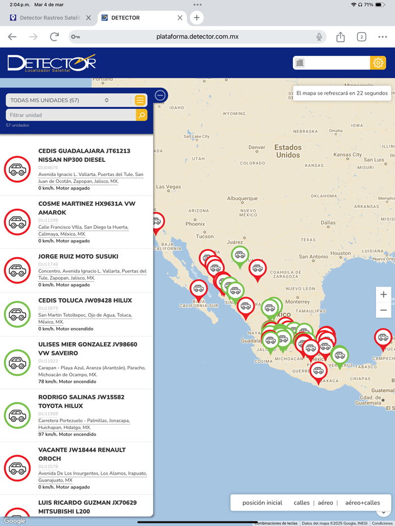Click the orange settings gear icon

tap(378, 63)
